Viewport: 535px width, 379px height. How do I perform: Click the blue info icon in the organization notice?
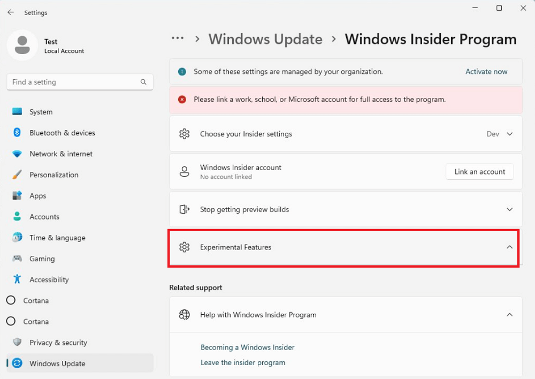tap(182, 72)
